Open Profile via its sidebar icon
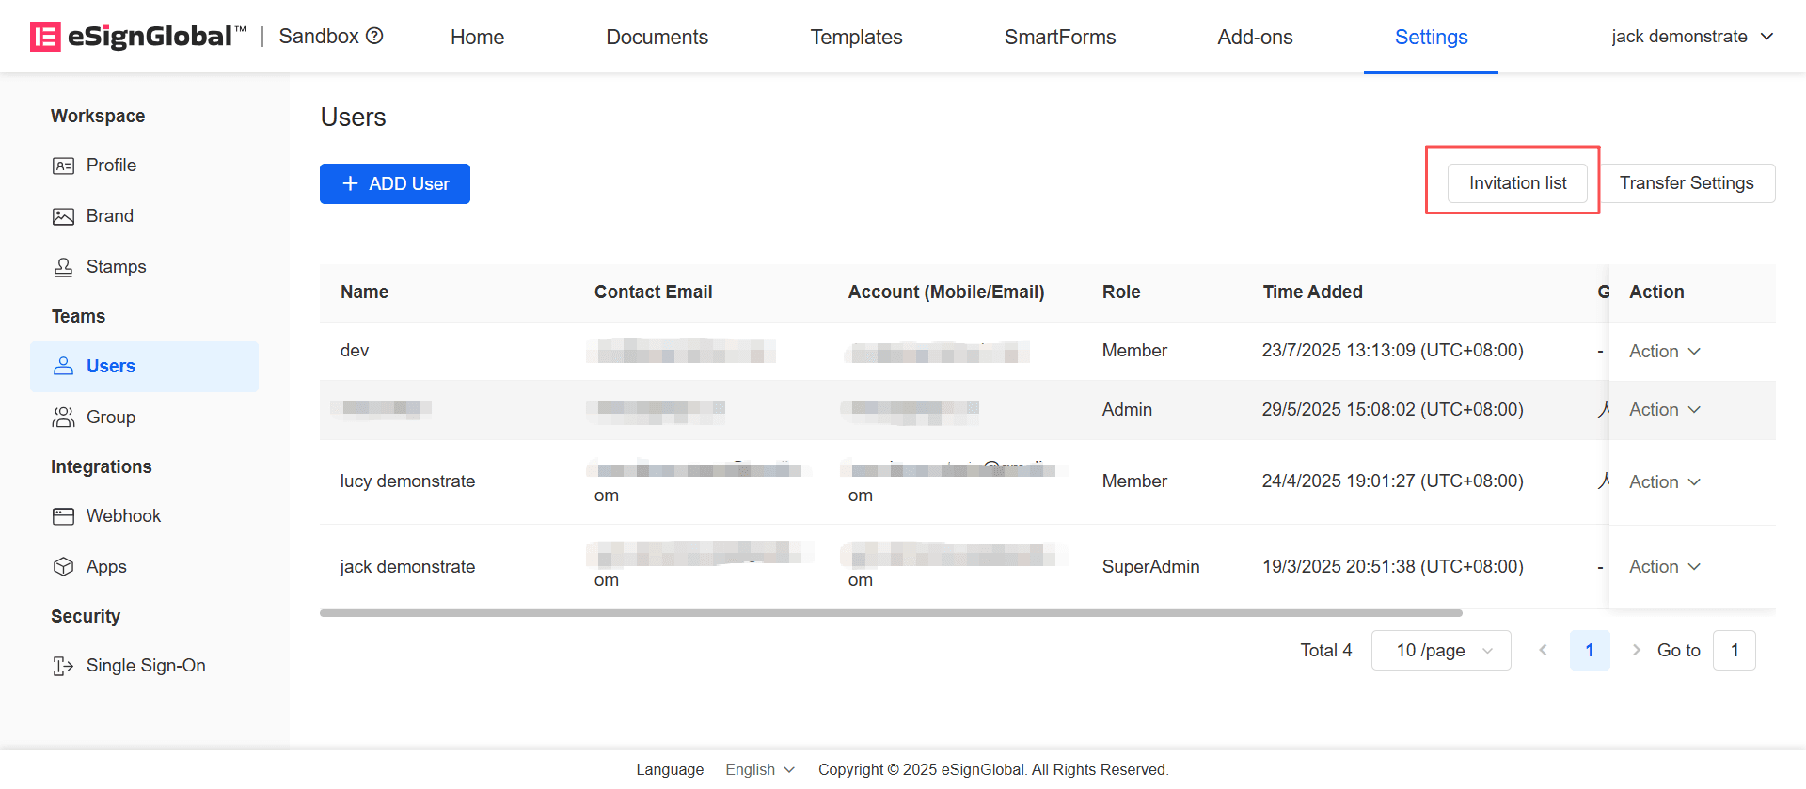This screenshot has height=789, width=1806. pyautogui.click(x=63, y=166)
